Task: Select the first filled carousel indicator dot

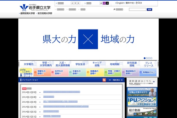Action: coord(145,58)
